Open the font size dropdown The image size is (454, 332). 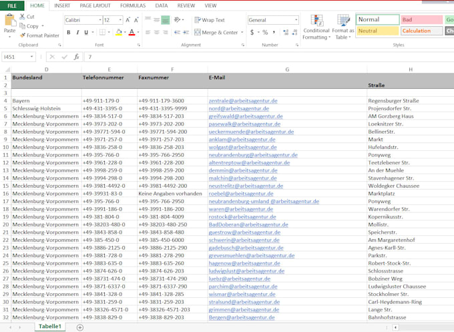pos(120,20)
